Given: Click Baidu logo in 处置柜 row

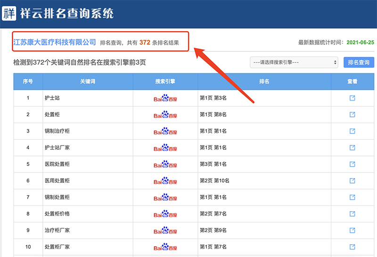Looking at the screenshot, I should (165, 114).
